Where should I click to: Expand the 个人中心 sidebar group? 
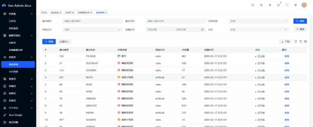(x=32, y=108)
